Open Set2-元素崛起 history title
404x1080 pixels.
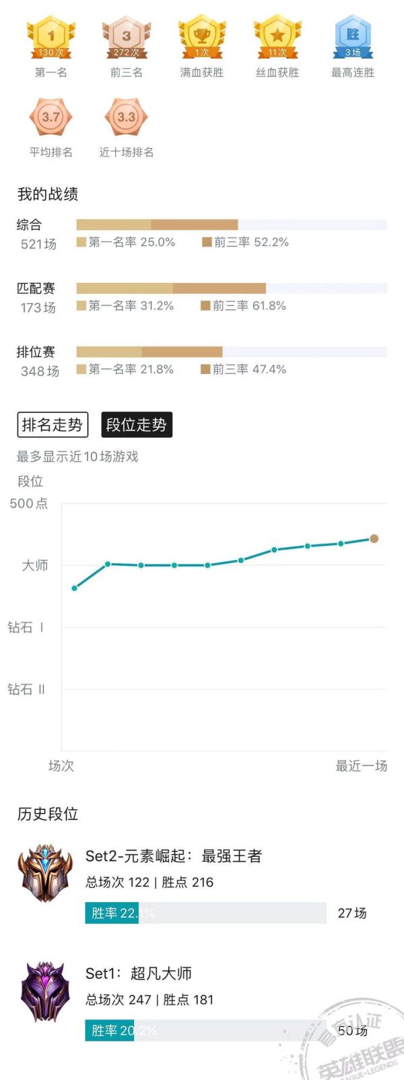[x=174, y=856]
